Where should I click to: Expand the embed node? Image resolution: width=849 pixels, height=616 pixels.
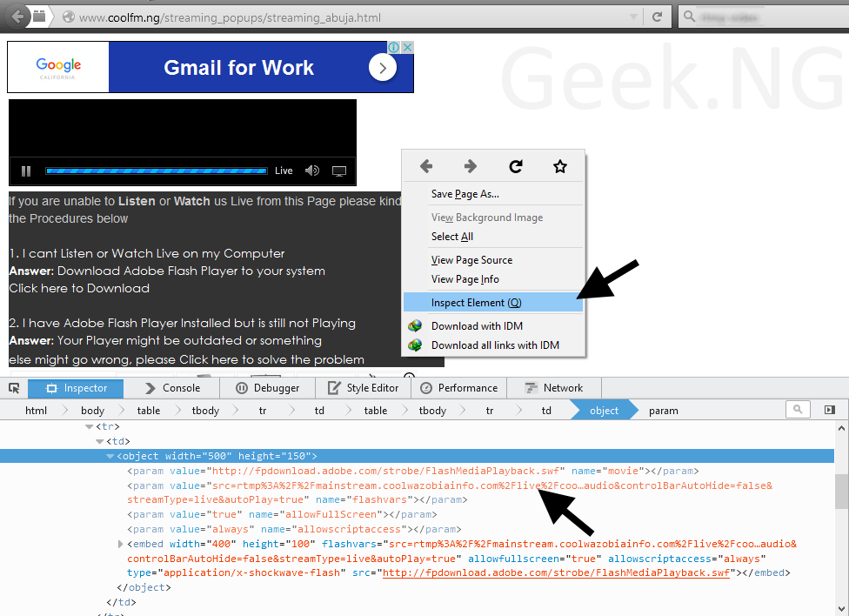[121, 544]
